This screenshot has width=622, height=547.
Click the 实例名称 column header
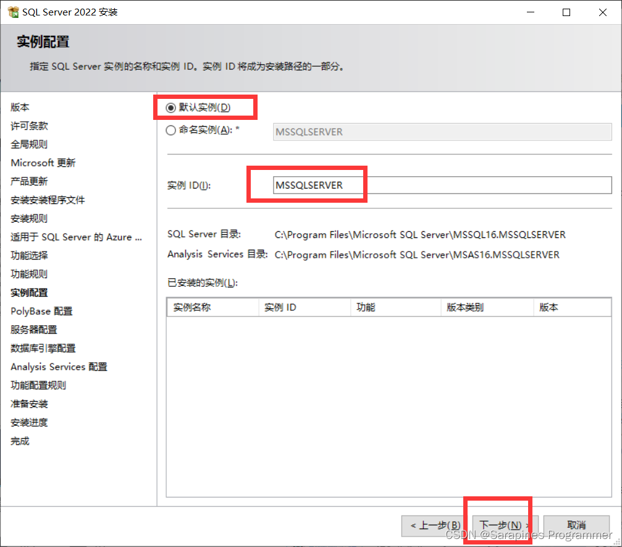point(213,307)
